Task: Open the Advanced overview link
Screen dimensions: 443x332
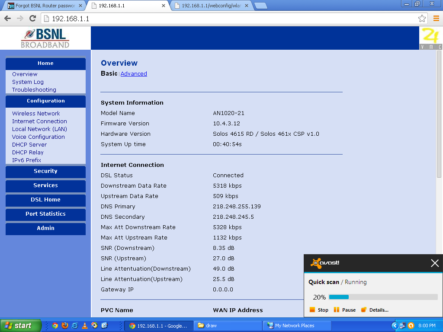Action: click(134, 74)
